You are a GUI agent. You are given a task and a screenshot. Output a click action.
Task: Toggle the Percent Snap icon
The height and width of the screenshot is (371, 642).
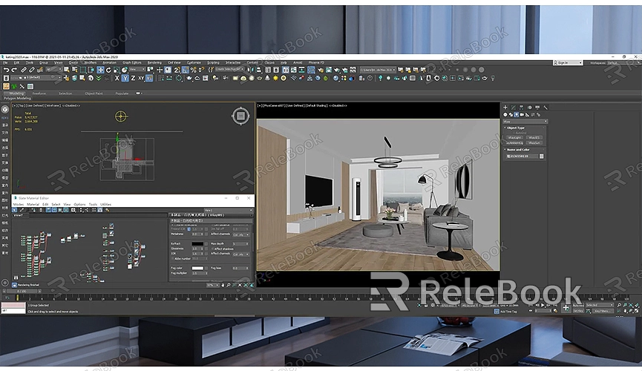(193, 70)
